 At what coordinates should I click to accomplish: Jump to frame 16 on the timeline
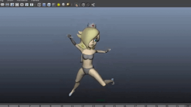[125, 106]
